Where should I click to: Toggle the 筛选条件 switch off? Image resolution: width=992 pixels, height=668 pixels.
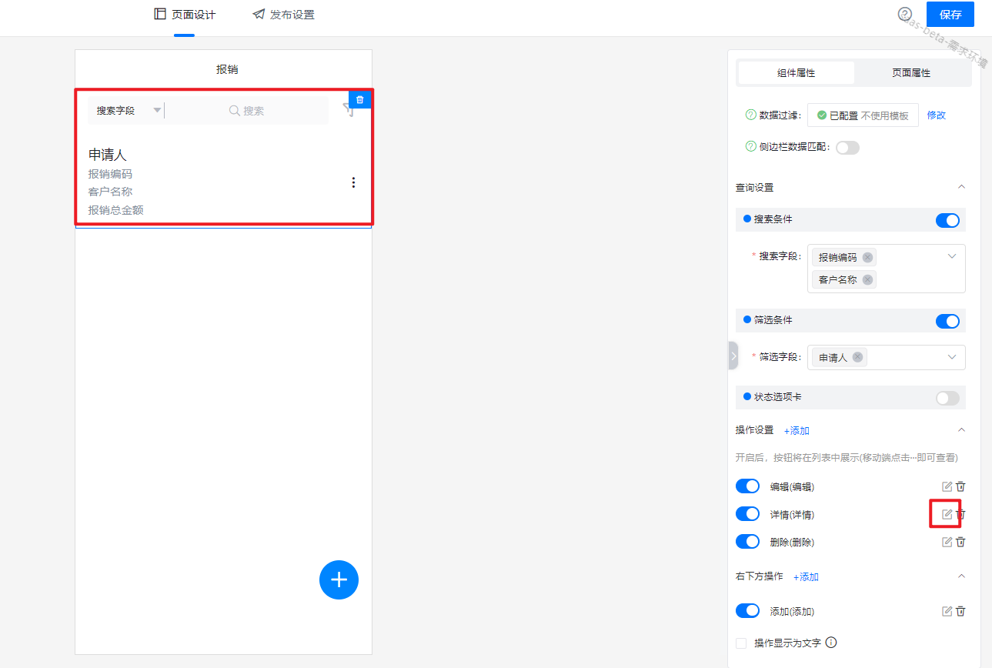(947, 321)
